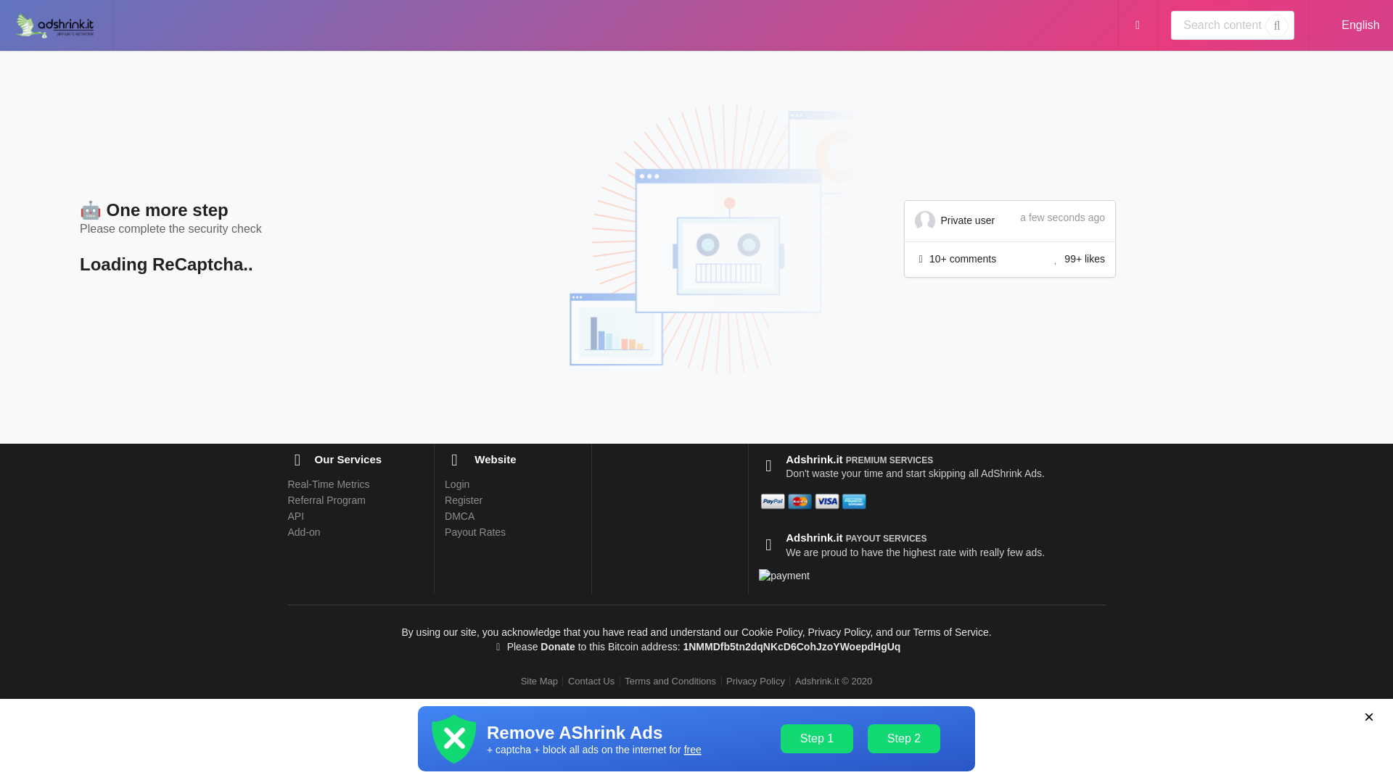Open Real-Time Metrics link
Image resolution: width=1393 pixels, height=783 pixels.
tap(328, 484)
